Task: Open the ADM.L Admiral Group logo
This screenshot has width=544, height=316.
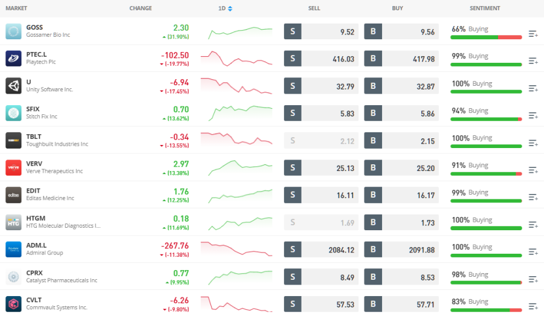Action: pyautogui.click(x=13, y=249)
